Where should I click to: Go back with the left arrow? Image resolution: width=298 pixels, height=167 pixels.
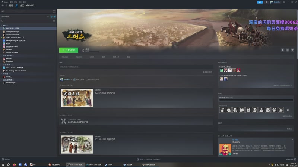coord(3,6)
